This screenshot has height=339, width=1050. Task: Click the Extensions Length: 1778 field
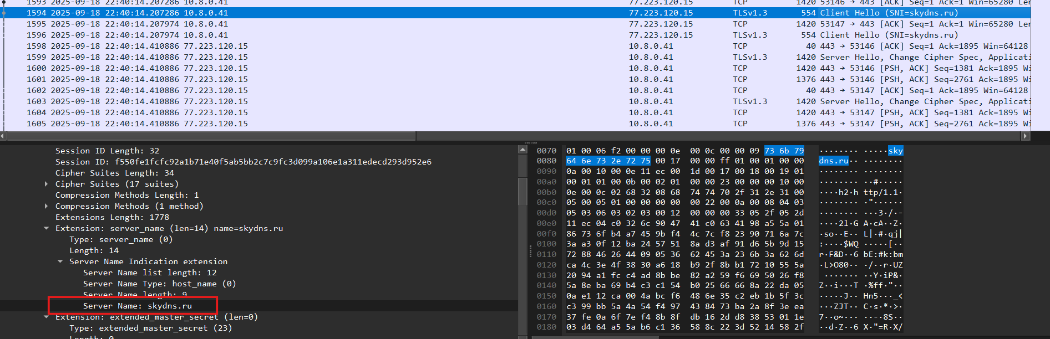(112, 217)
